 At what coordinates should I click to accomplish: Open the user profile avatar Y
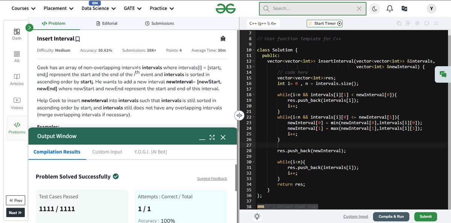(x=431, y=8)
